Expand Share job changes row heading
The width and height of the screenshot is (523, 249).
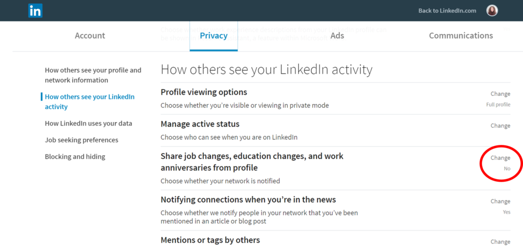[x=252, y=162]
